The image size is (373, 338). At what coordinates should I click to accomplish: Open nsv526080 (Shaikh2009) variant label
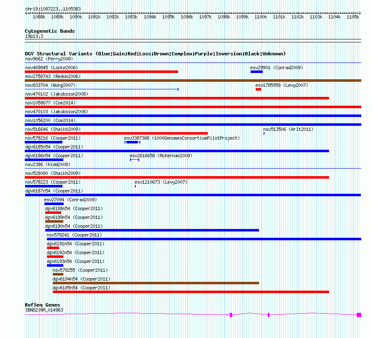tap(53, 173)
